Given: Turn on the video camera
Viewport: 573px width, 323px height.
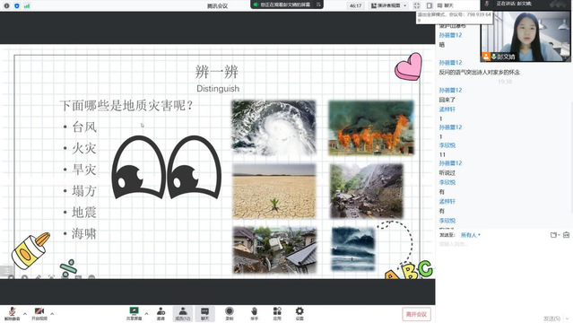Looking at the screenshot, I should [x=39, y=313].
